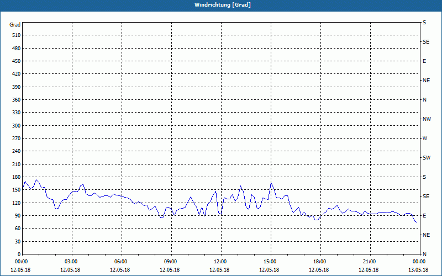Select the y-axis value 330

(x=17, y=113)
